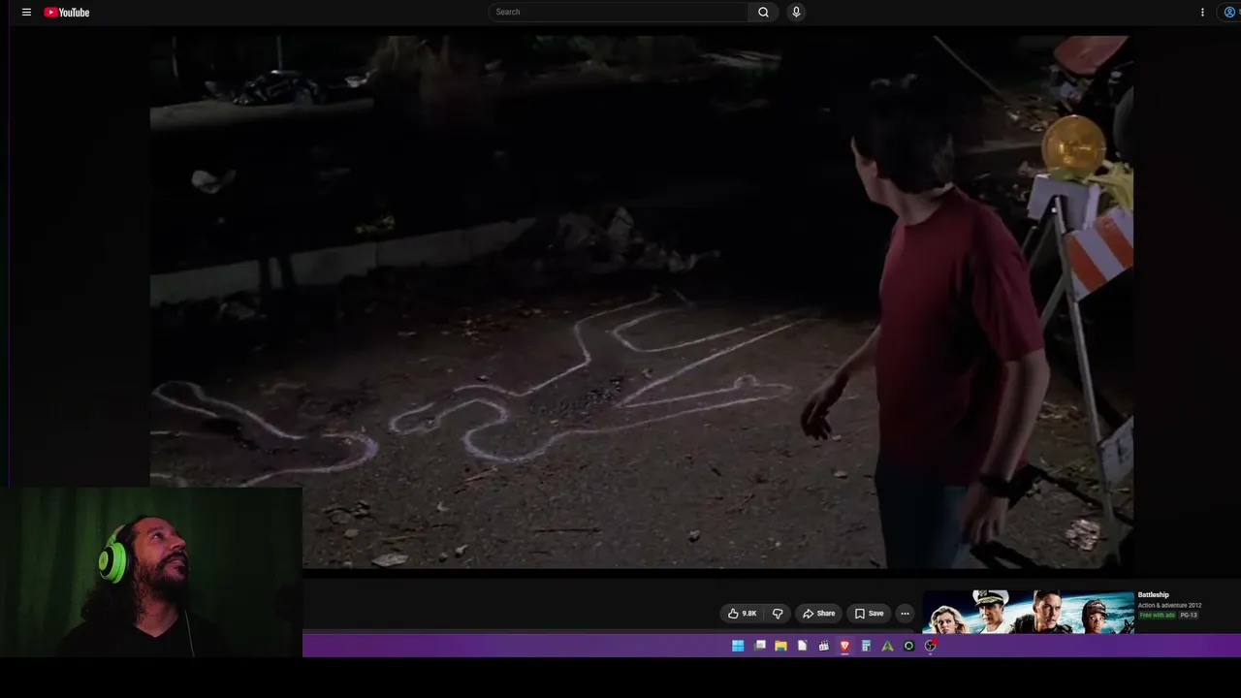
Task: Click the 'Action & adventure 2012' text
Action: (x=1169, y=606)
